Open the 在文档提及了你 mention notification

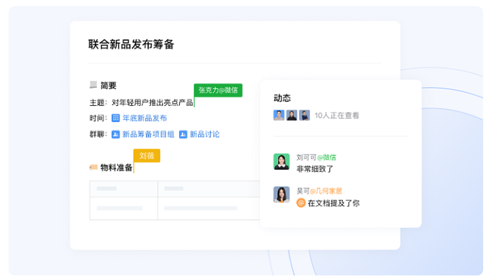click(333, 203)
